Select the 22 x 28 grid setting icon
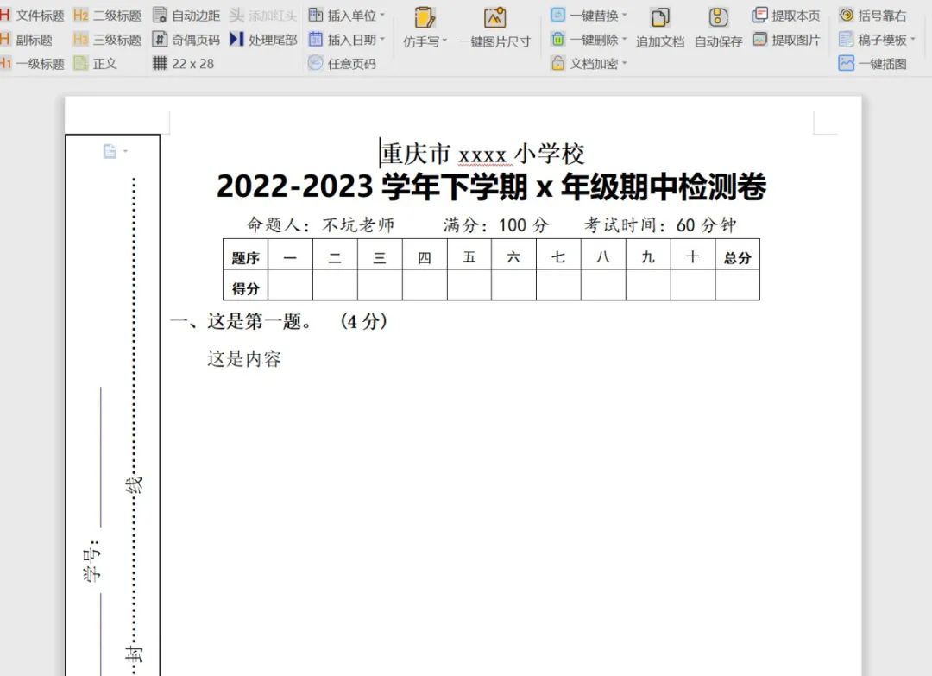 [x=184, y=63]
